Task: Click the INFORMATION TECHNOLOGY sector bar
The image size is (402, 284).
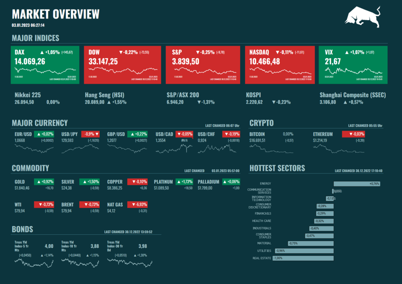Action: [x=330, y=199]
